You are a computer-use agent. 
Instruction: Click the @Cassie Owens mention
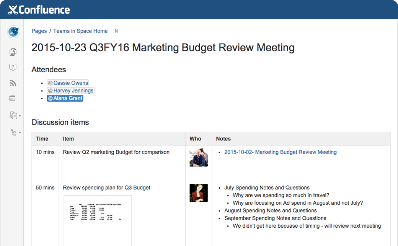tap(68, 83)
